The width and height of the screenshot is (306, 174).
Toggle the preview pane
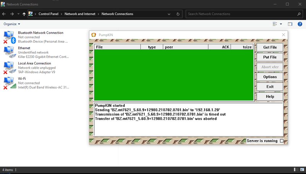coord(290,24)
